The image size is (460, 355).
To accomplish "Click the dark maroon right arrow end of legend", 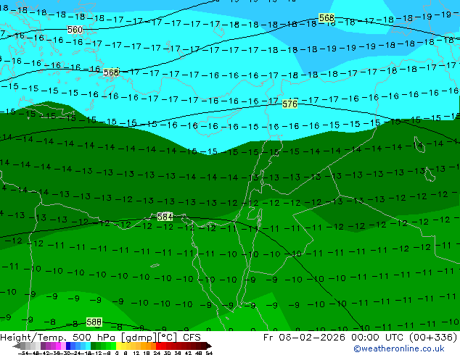I will point(209,346).
